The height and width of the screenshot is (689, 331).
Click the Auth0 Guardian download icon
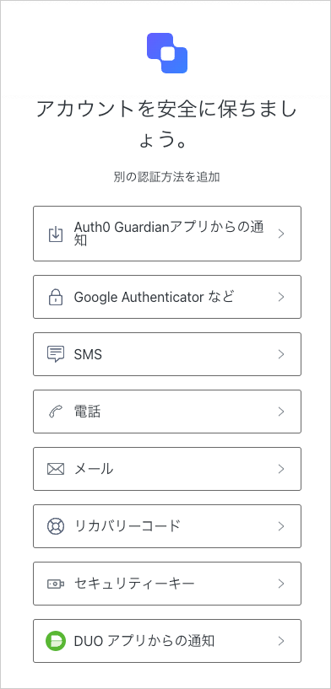56,234
